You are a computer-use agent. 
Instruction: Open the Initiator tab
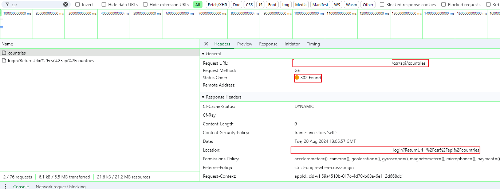tap(292, 44)
